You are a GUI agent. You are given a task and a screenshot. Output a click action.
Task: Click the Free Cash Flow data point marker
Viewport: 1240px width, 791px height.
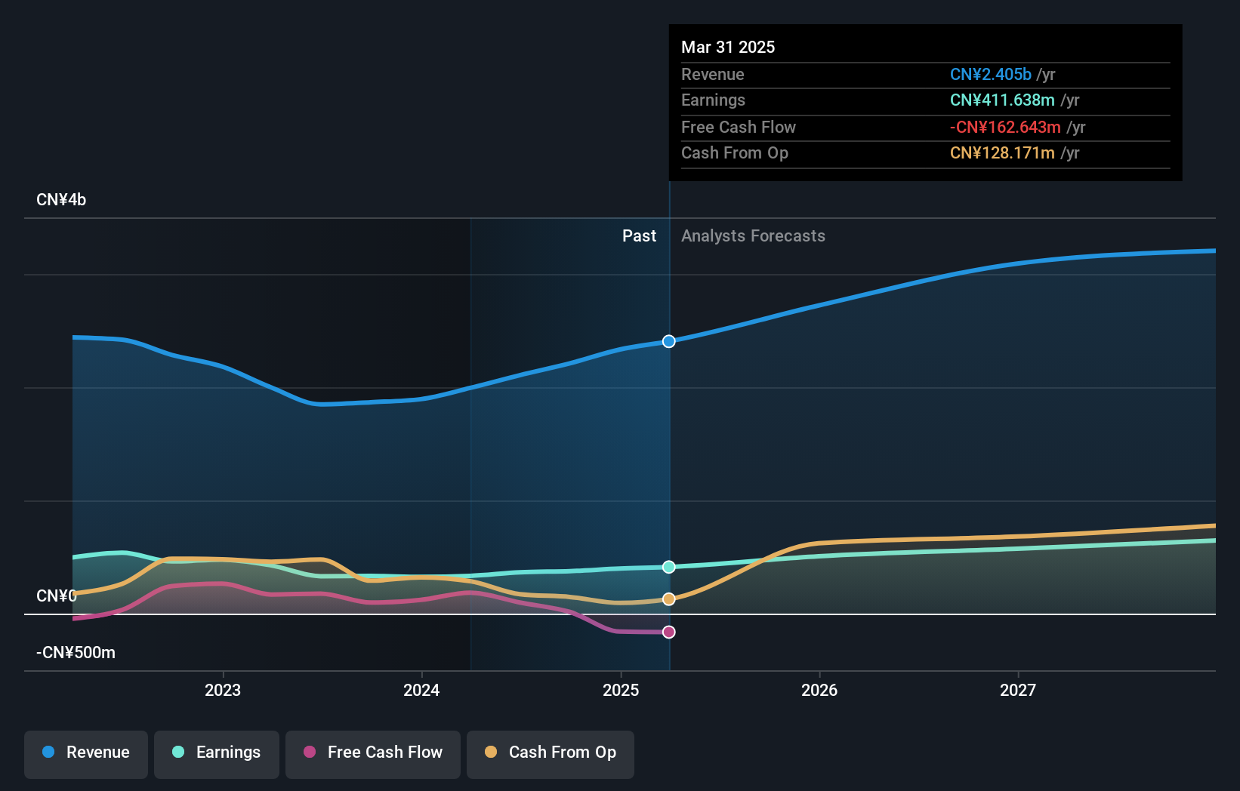pyautogui.click(x=669, y=632)
